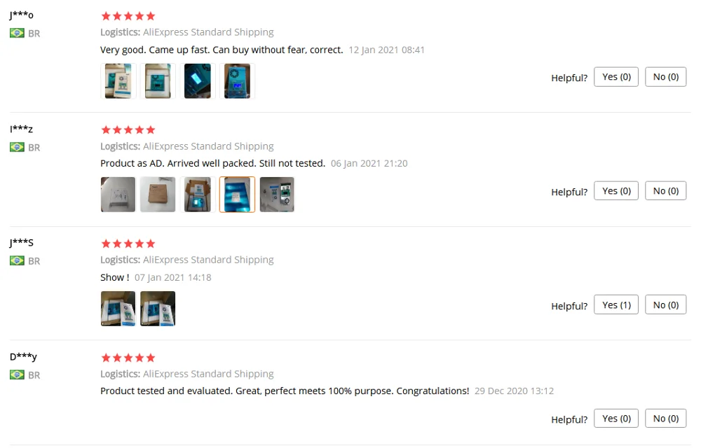View third photo of I***z's review
The width and height of the screenshot is (701, 448).
198,195
